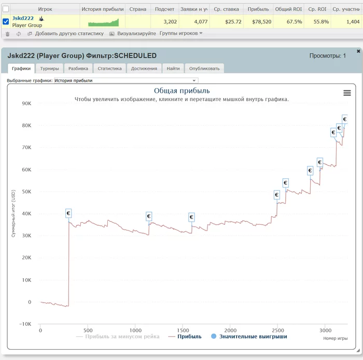Toggle the Прибыль series in legend
The width and height of the screenshot is (363, 360).
pyautogui.click(x=185, y=336)
